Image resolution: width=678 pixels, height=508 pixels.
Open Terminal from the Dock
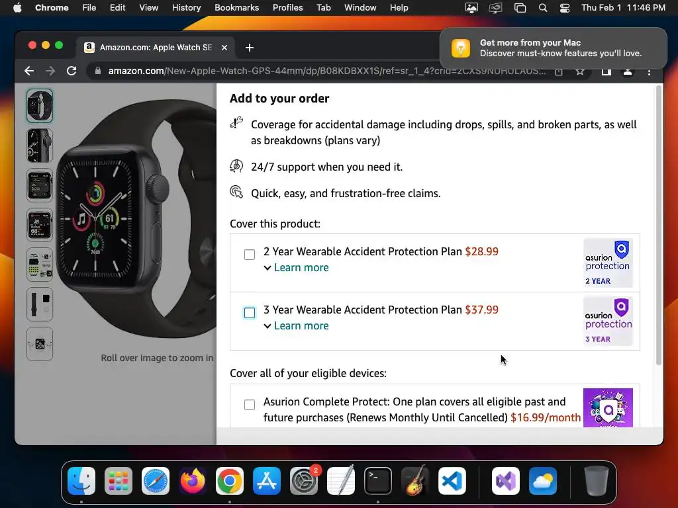point(378,481)
